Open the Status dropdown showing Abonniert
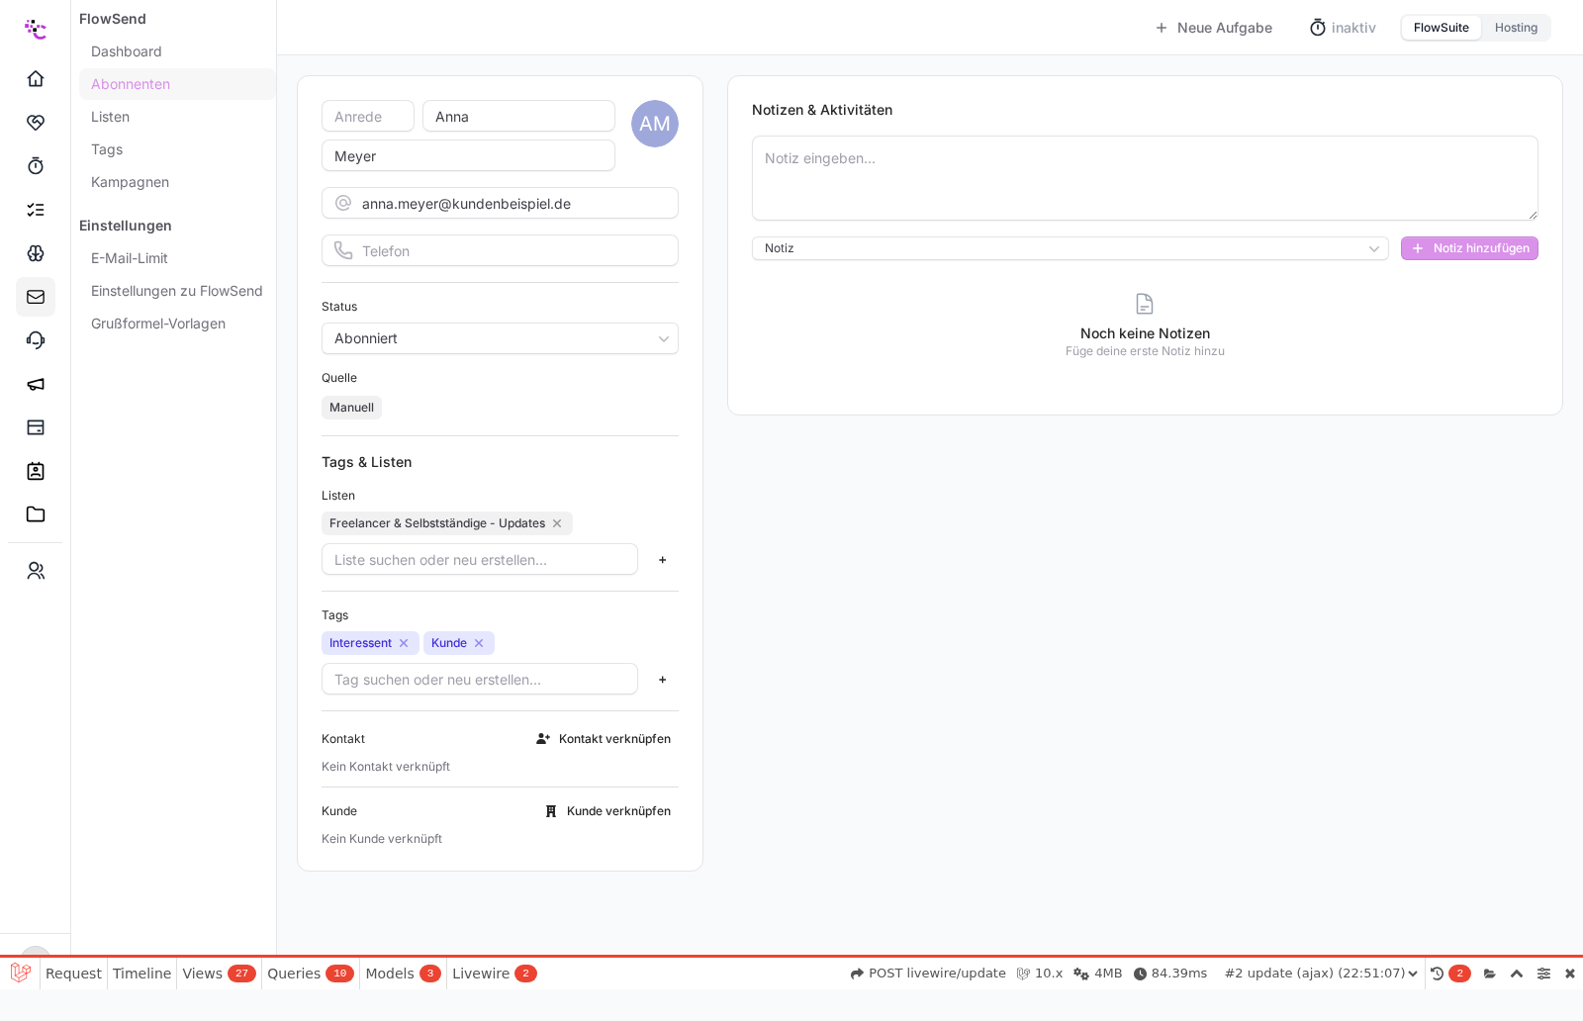Screen dimensions: 1583x1021 500,338
